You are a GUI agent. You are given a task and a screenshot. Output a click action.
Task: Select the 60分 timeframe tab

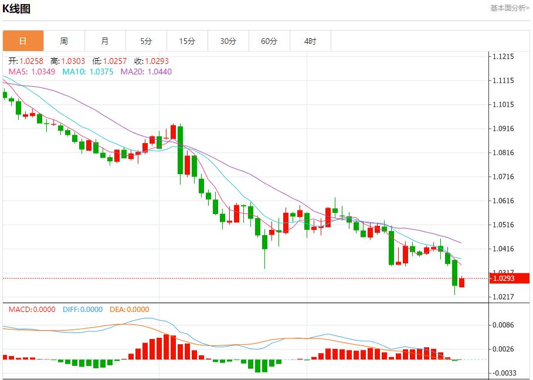269,41
